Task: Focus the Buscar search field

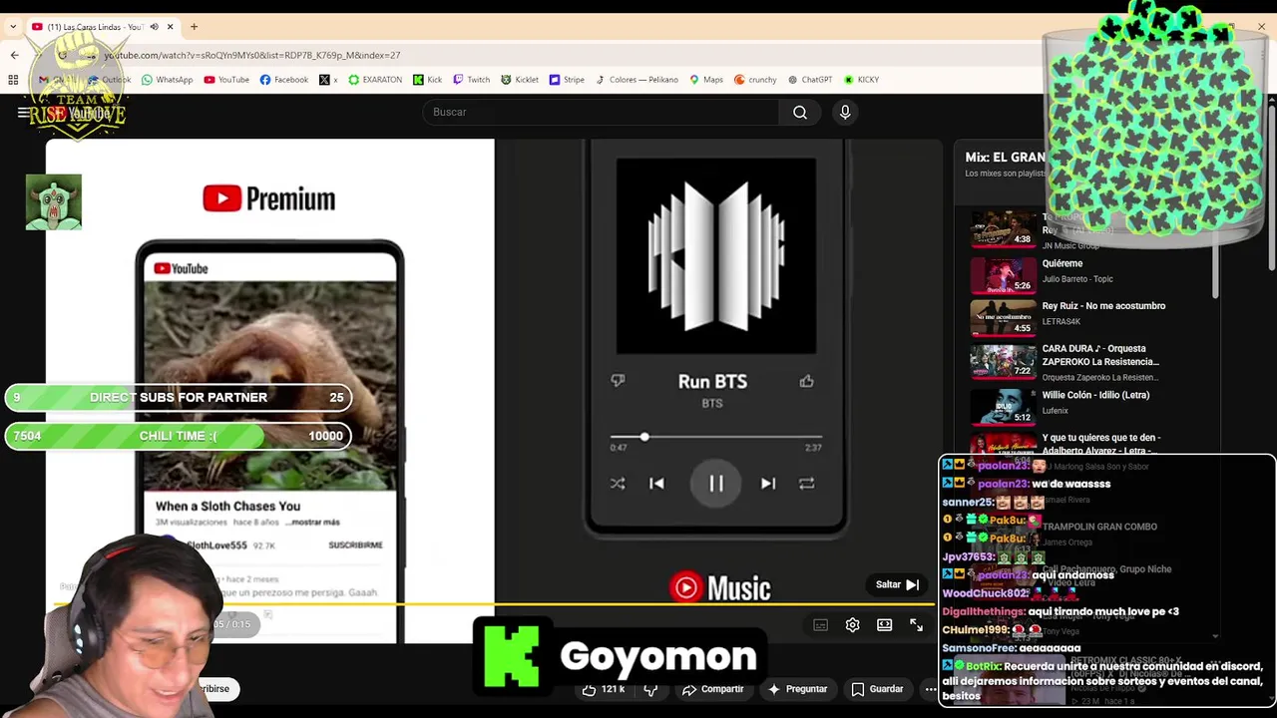Action: tap(602, 112)
